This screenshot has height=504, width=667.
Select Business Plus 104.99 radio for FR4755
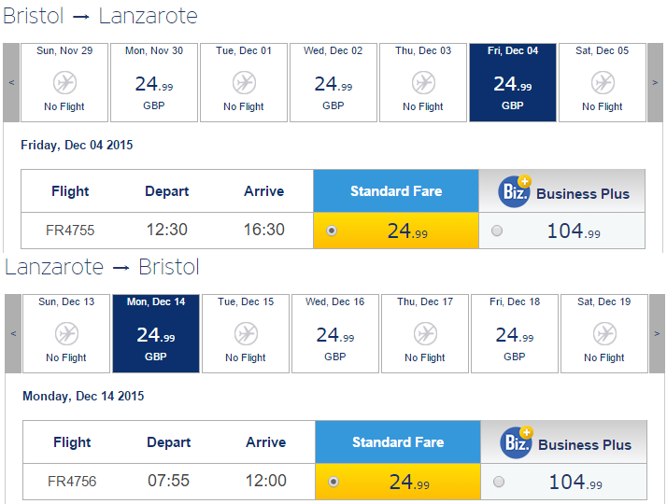click(x=497, y=231)
